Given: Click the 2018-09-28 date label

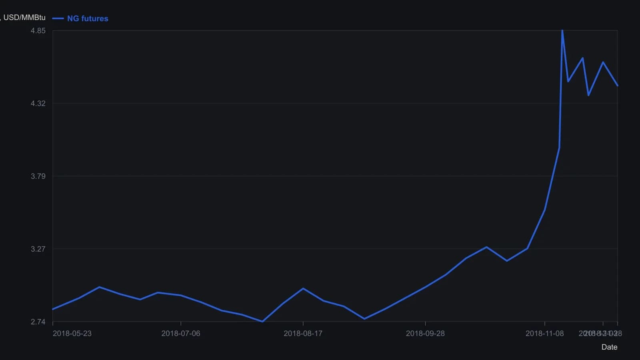Looking at the screenshot, I should [425, 333].
